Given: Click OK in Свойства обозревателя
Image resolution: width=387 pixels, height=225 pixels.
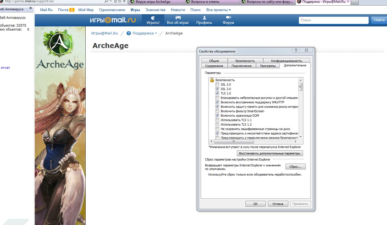Looking at the screenshot, I should [x=255, y=204].
